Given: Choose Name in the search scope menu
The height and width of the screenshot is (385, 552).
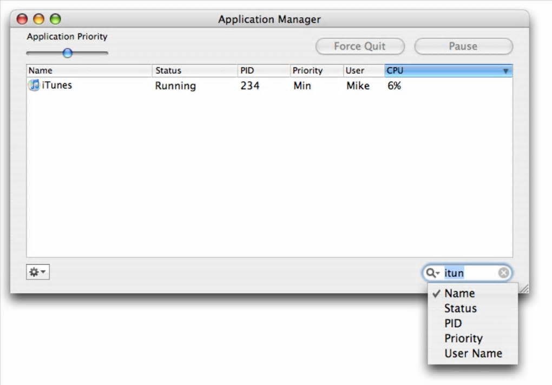Looking at the screenshot, I should click(x=473, y=293).
